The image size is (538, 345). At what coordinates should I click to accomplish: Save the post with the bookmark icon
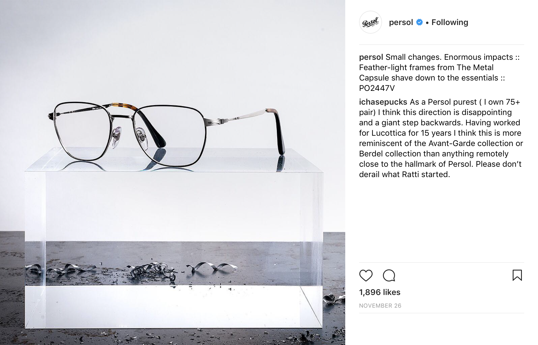tap(517, 275)
